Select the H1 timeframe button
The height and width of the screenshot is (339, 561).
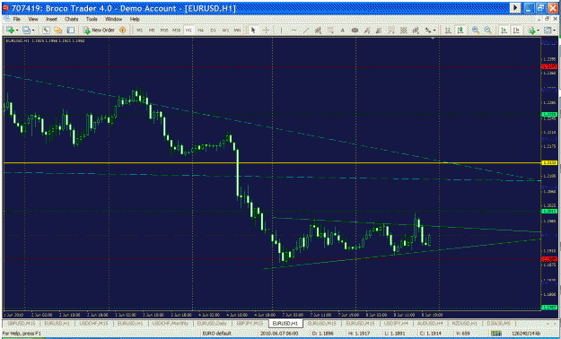(188, 30)
